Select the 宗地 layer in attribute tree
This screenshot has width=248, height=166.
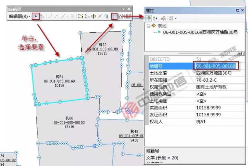coord(162,26)
